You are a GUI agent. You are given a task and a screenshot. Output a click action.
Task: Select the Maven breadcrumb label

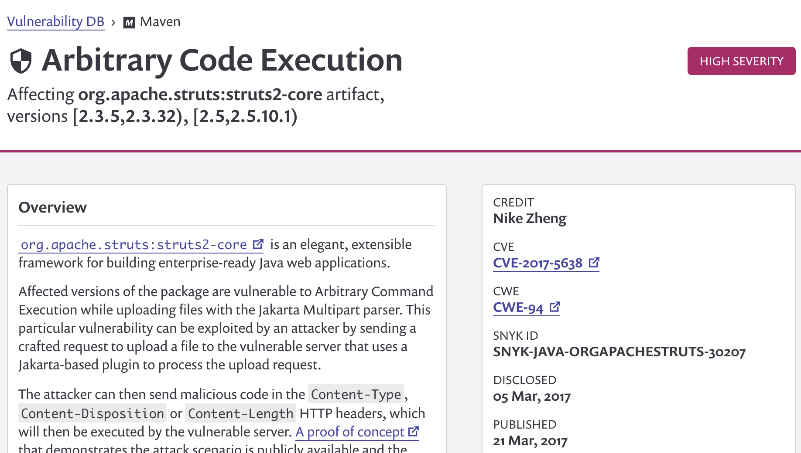coord(160,22)
